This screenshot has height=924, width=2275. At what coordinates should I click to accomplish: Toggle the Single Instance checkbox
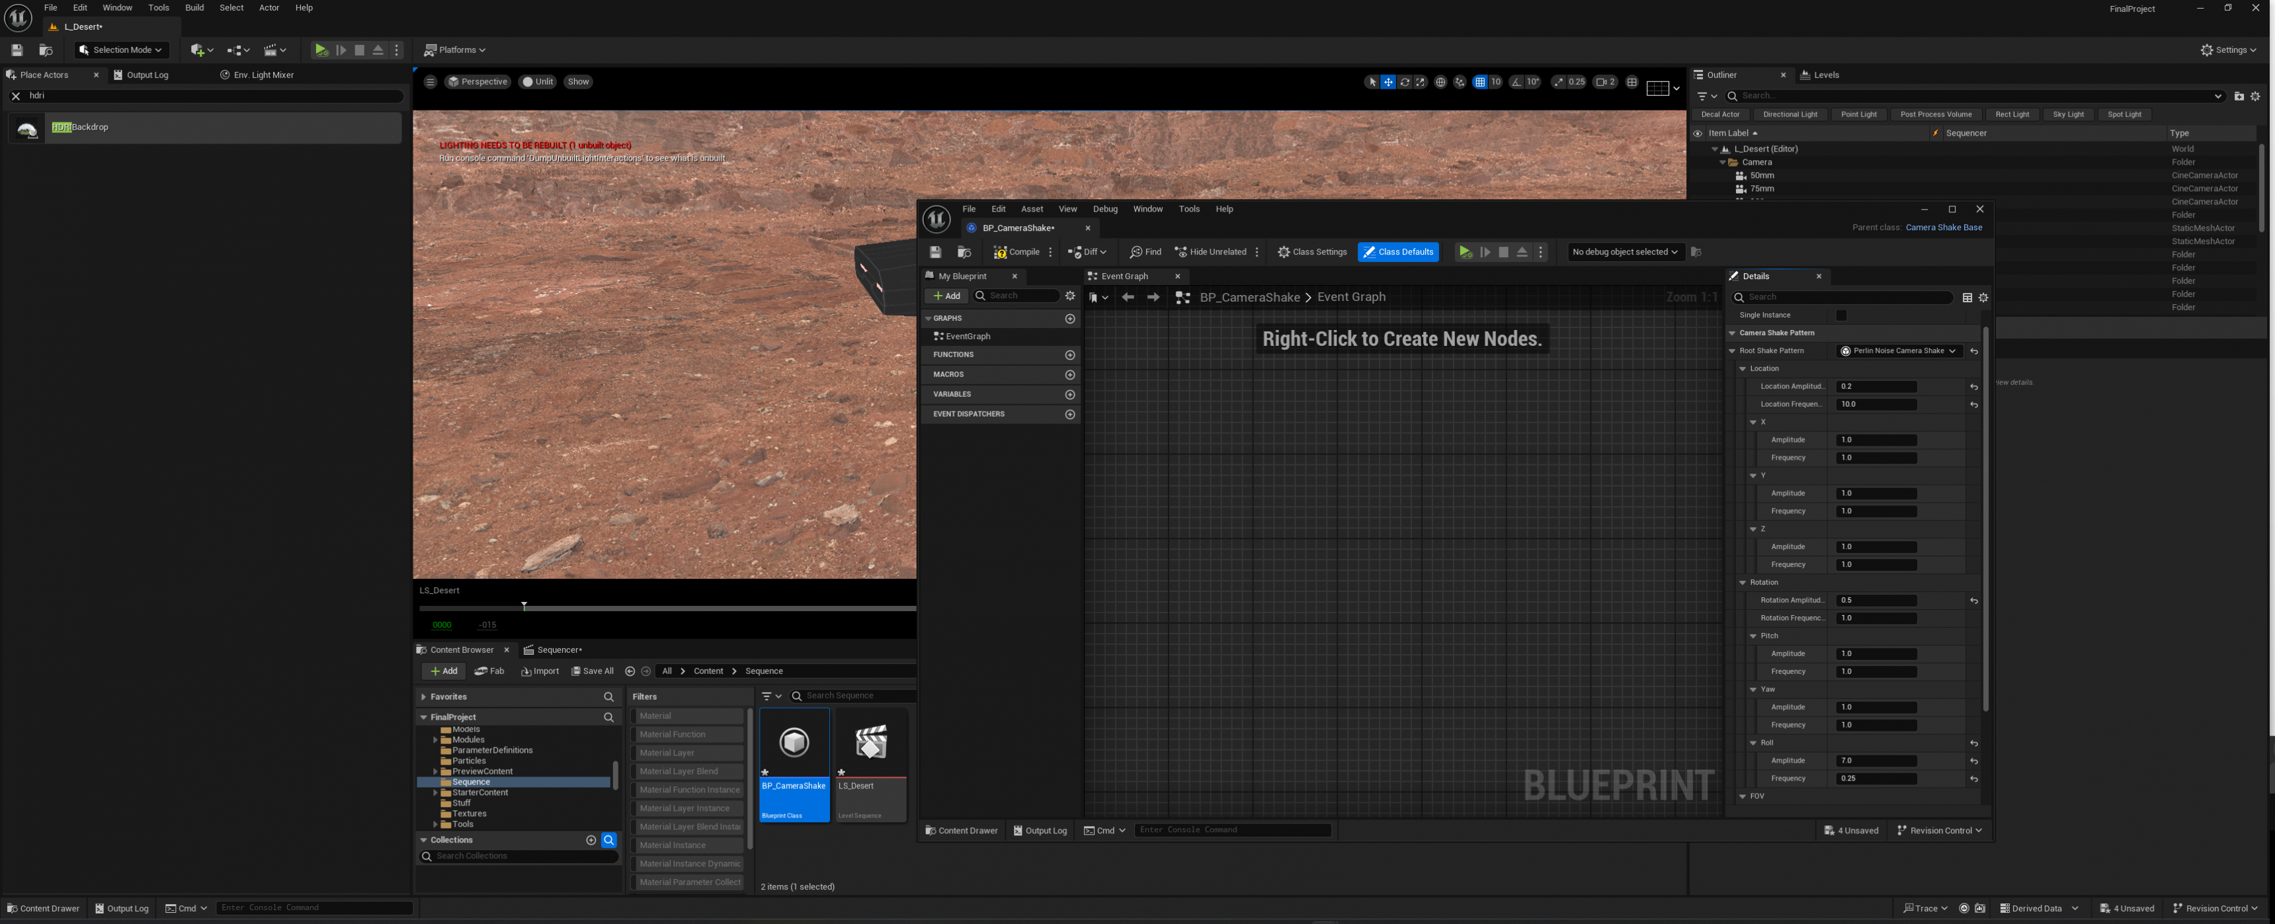point(1841,315)
